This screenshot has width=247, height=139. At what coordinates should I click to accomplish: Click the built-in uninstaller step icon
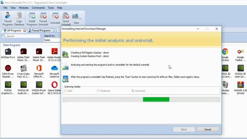(x=65, y=66)
